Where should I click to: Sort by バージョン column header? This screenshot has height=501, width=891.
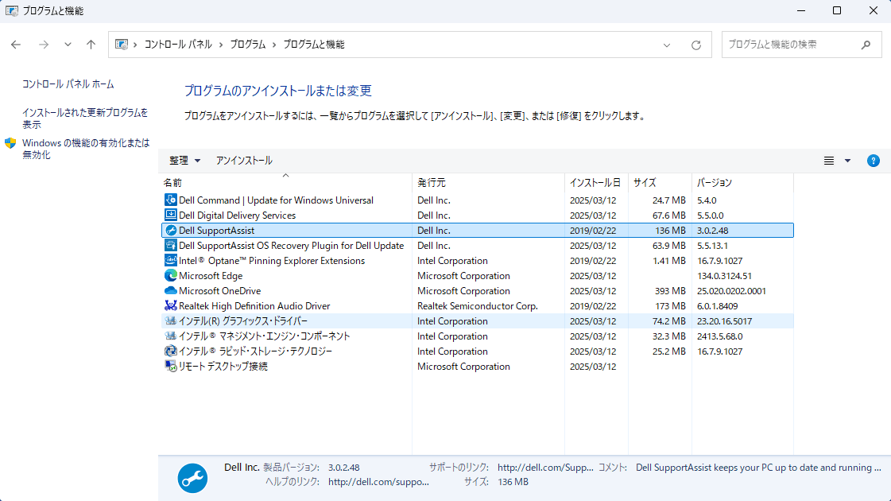(742, 183)
